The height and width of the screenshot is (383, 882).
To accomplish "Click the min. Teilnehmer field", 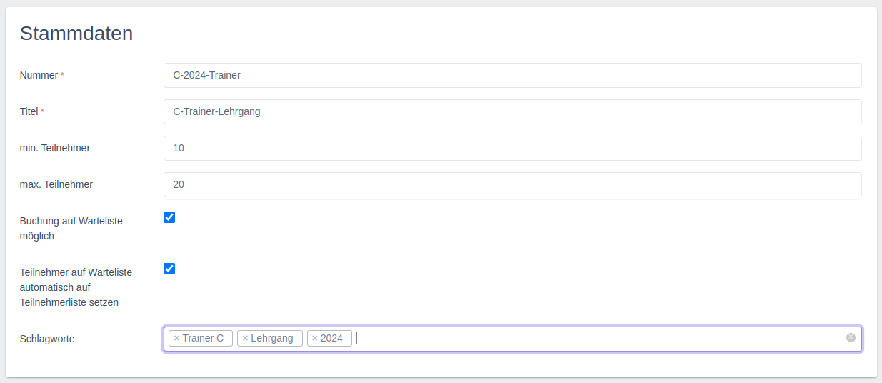I will (512, 148).
